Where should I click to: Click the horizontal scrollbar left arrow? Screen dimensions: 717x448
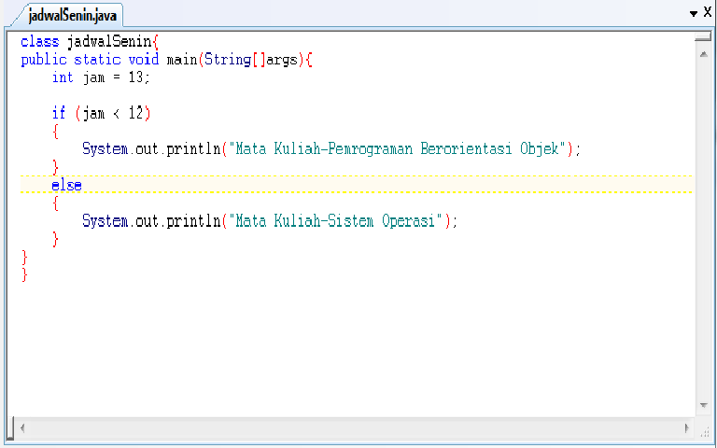coord(22,428)
